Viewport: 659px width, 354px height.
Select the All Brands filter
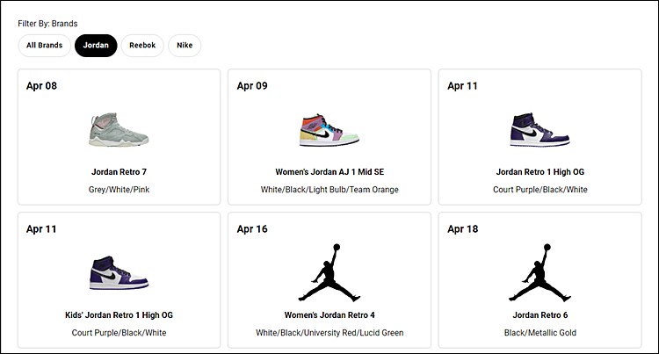point(44,46)
